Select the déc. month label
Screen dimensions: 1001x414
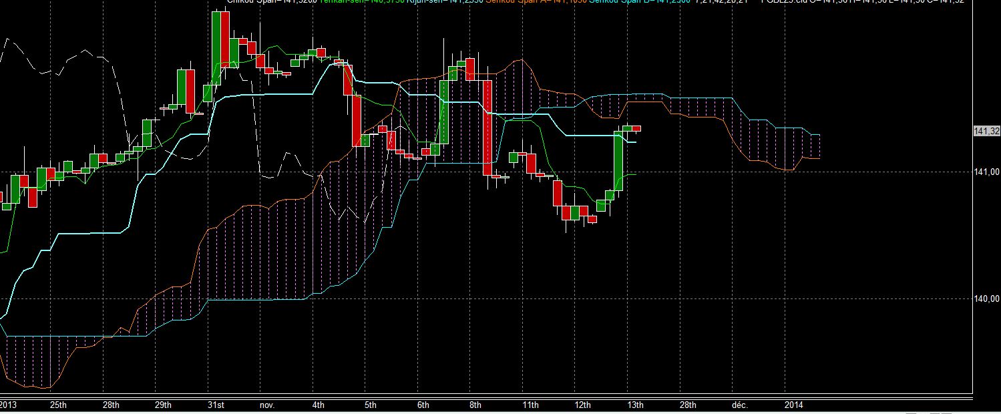[739, 405]
